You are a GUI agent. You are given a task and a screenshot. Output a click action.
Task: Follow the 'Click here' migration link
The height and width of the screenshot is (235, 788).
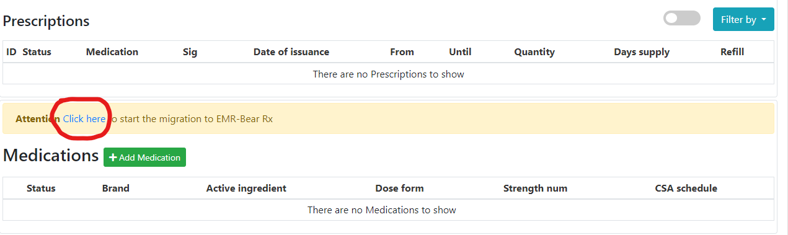84,119
